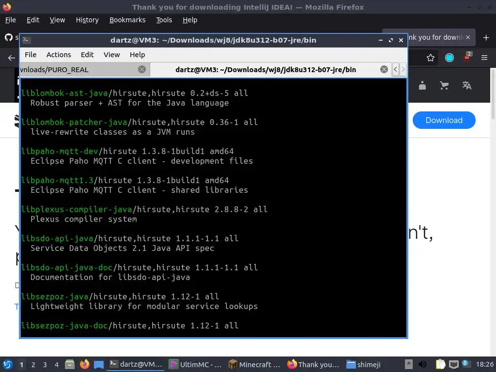
Task: Switch to workspace 2
Action: (33, 365)
